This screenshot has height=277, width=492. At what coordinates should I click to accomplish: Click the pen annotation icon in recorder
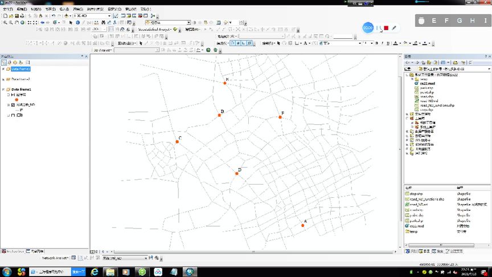(x=394, y=27)
